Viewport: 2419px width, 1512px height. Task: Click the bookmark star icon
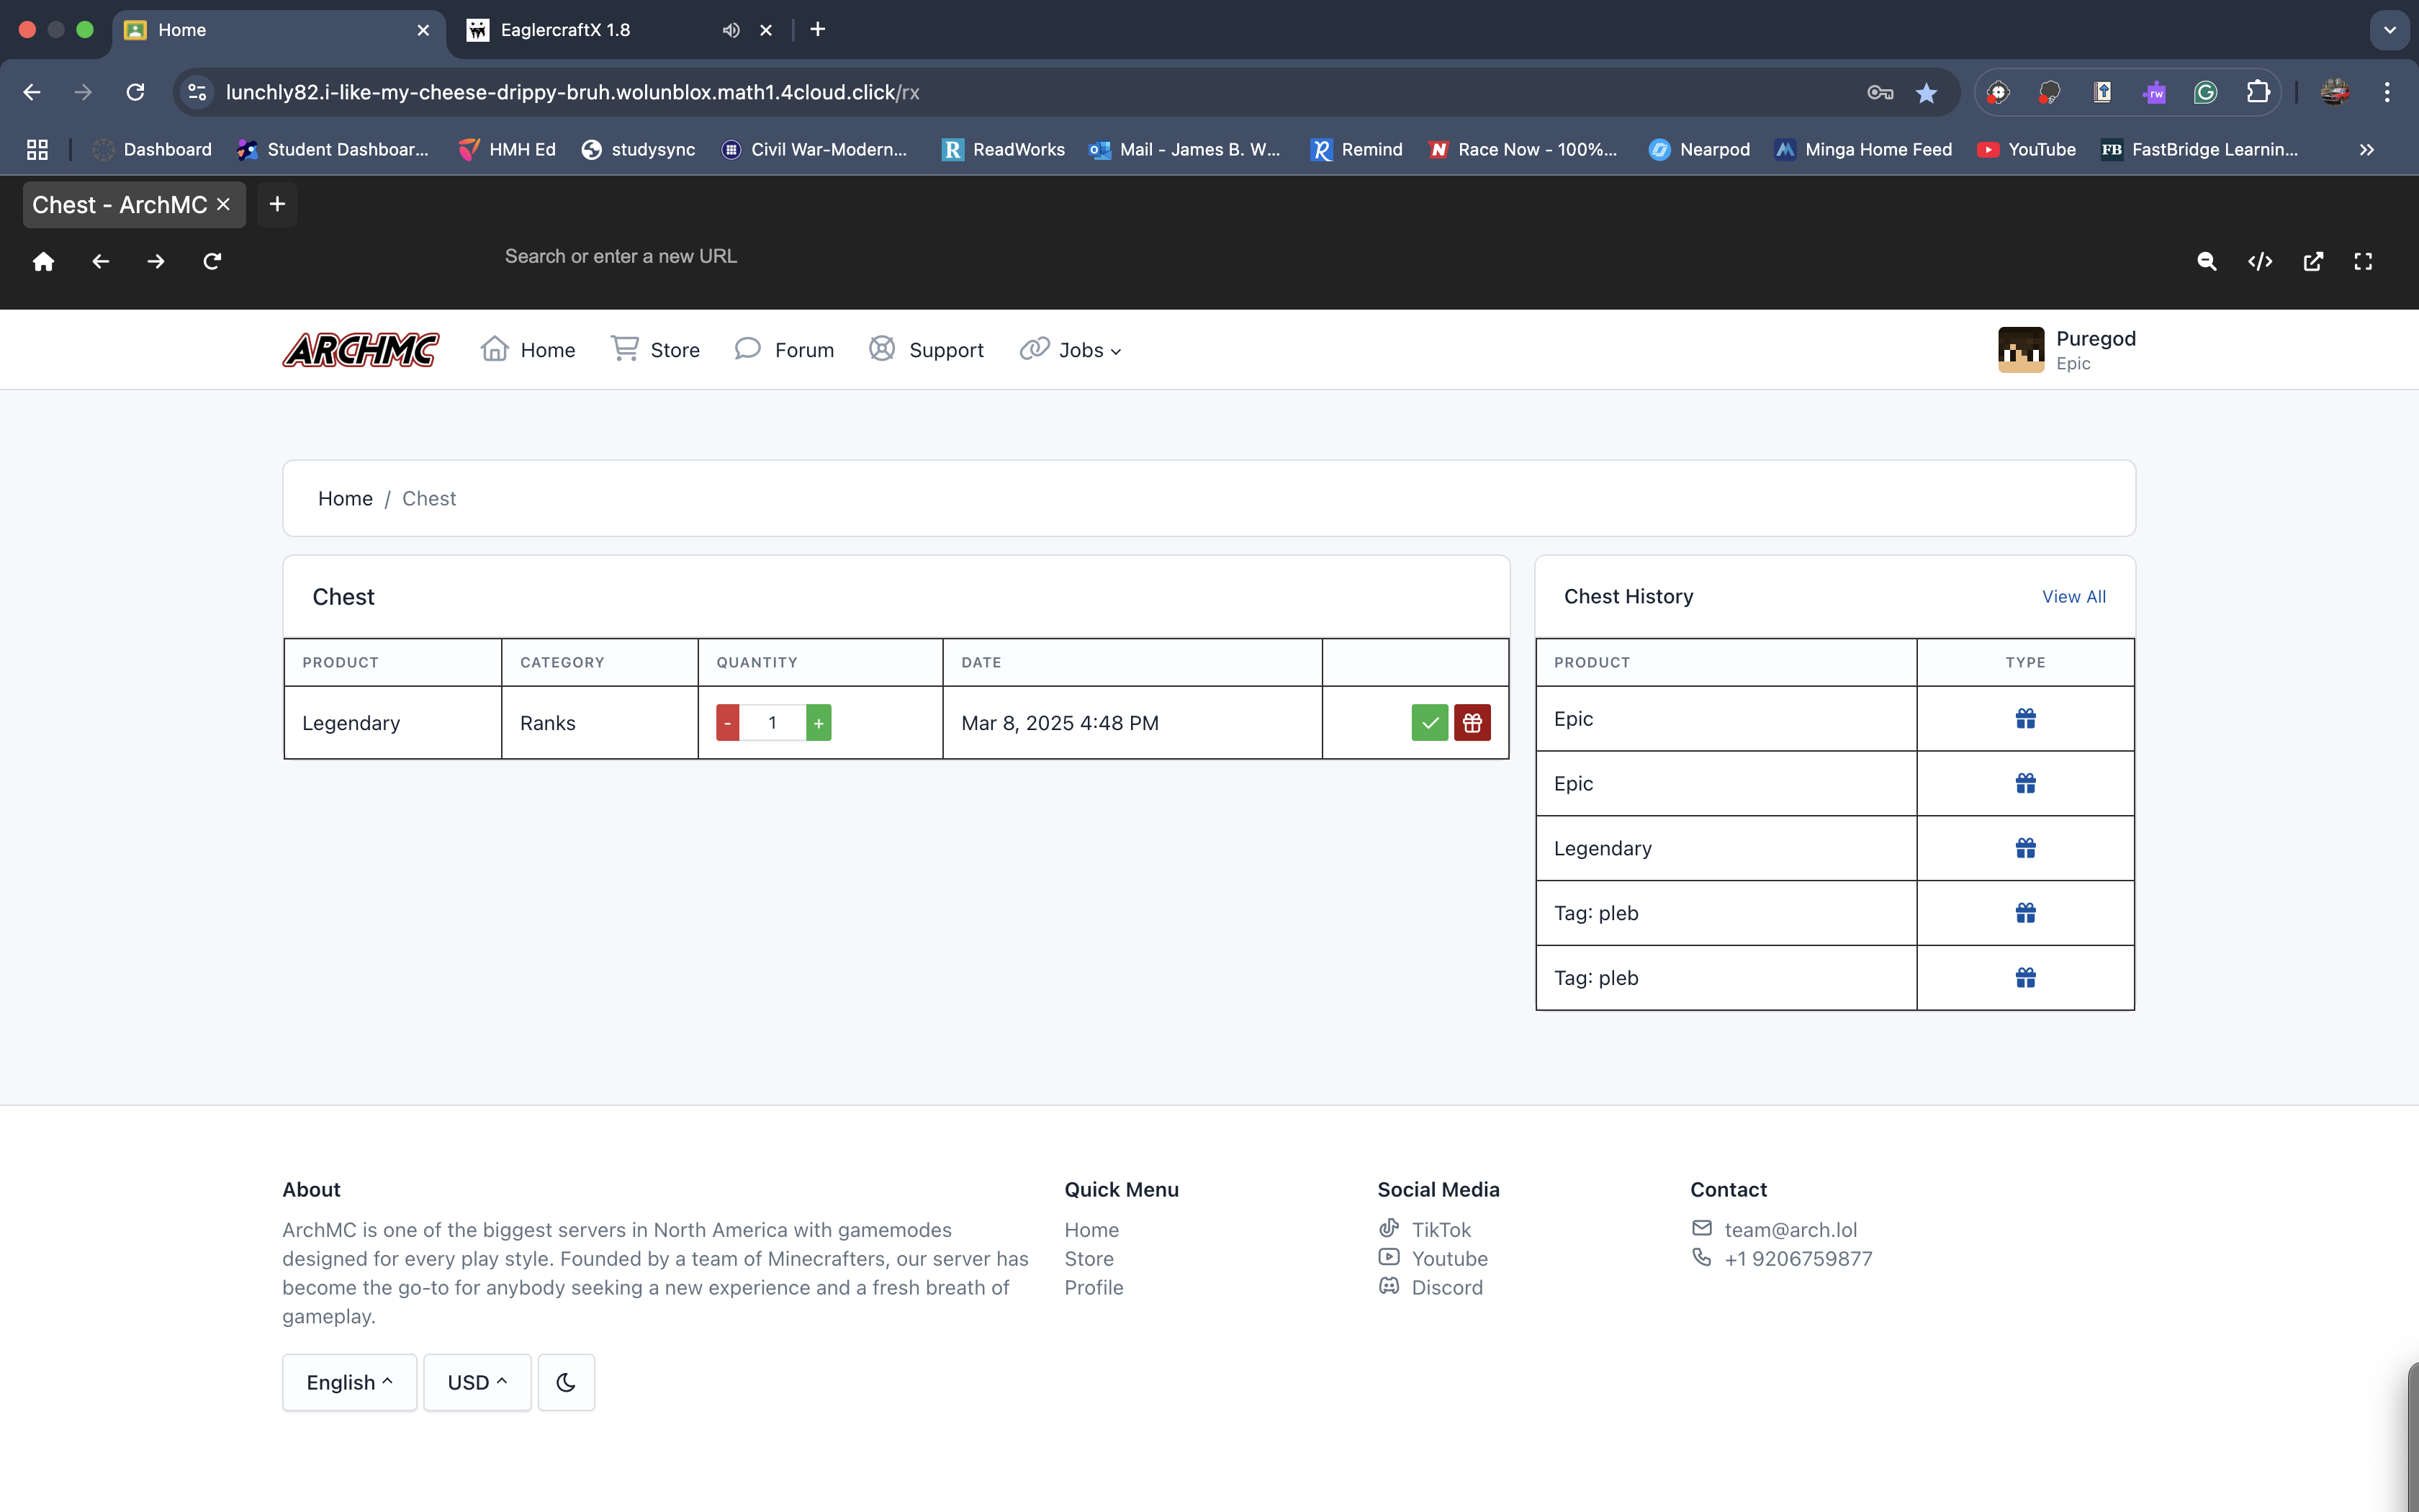[x=1927, y=92]
